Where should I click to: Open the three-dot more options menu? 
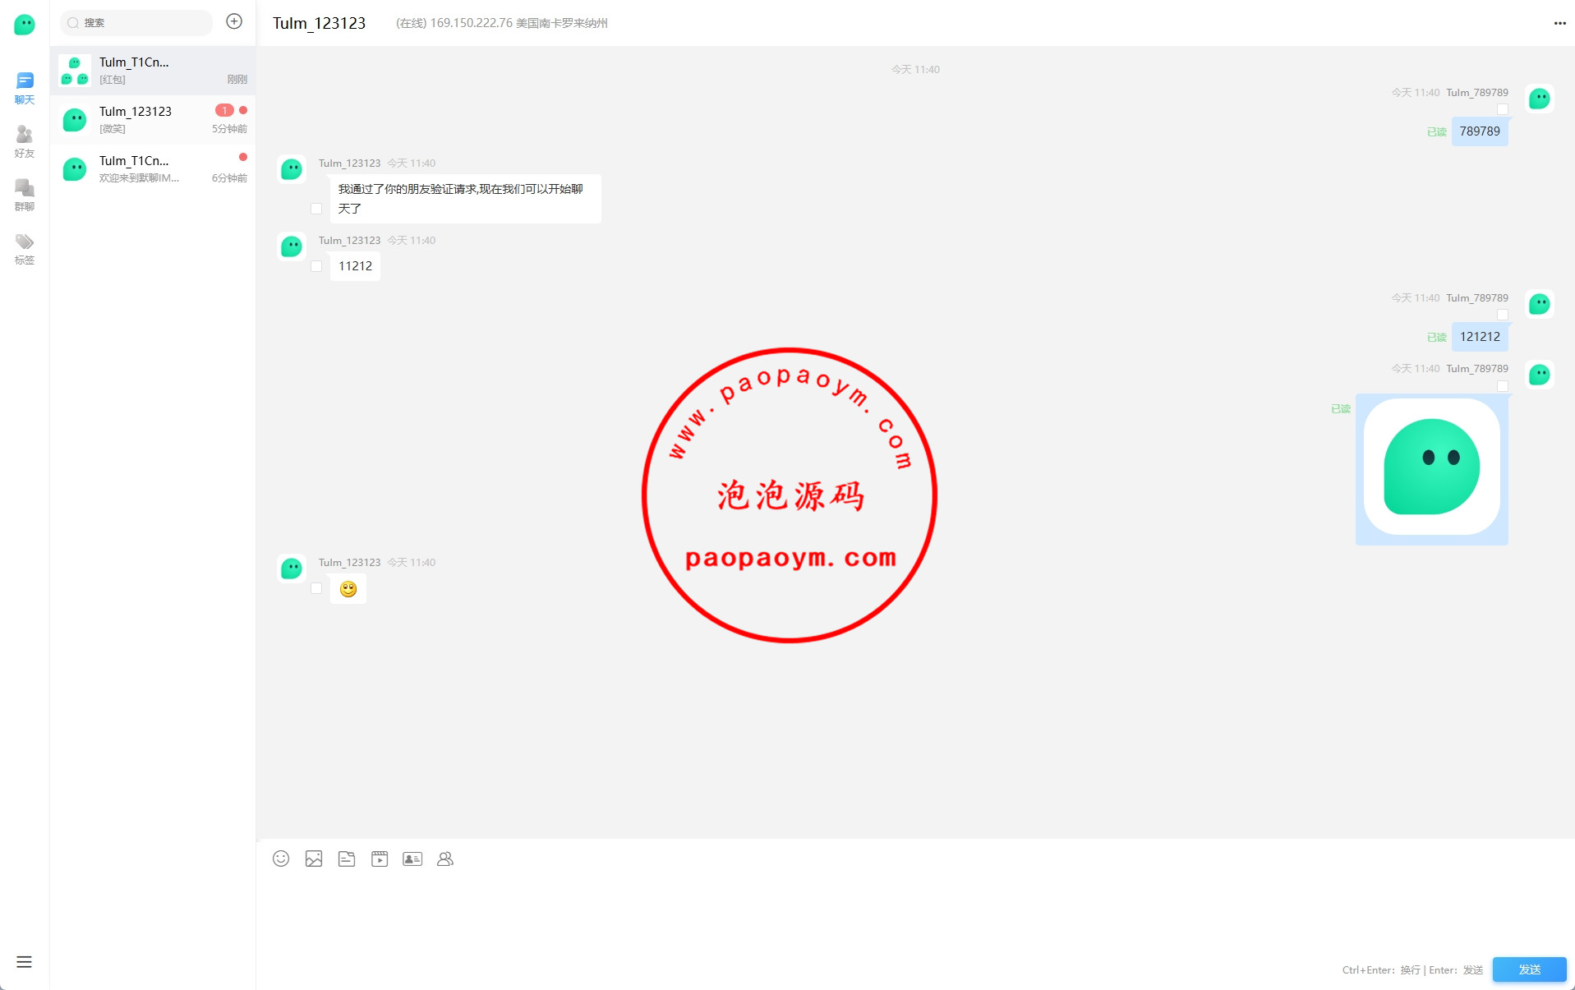tap(1559, 23)
